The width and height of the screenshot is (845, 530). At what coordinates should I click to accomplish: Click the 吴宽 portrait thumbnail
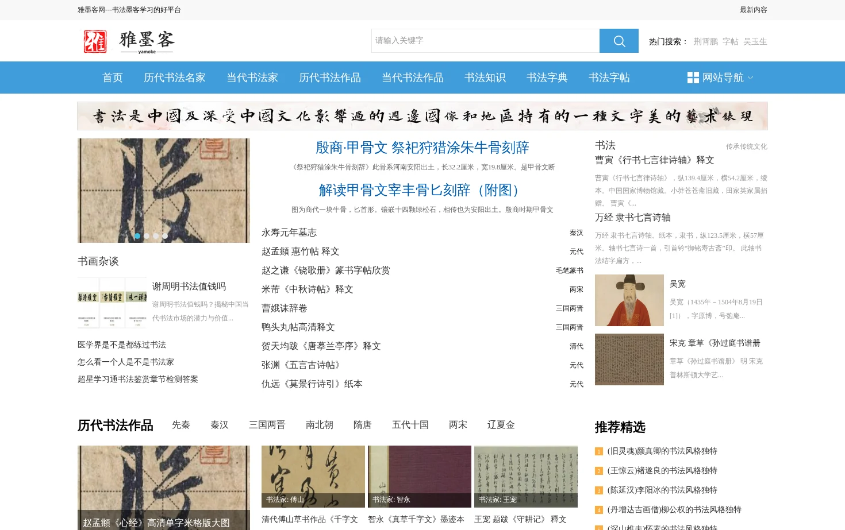pyautogui.click(x=629, y=300)
